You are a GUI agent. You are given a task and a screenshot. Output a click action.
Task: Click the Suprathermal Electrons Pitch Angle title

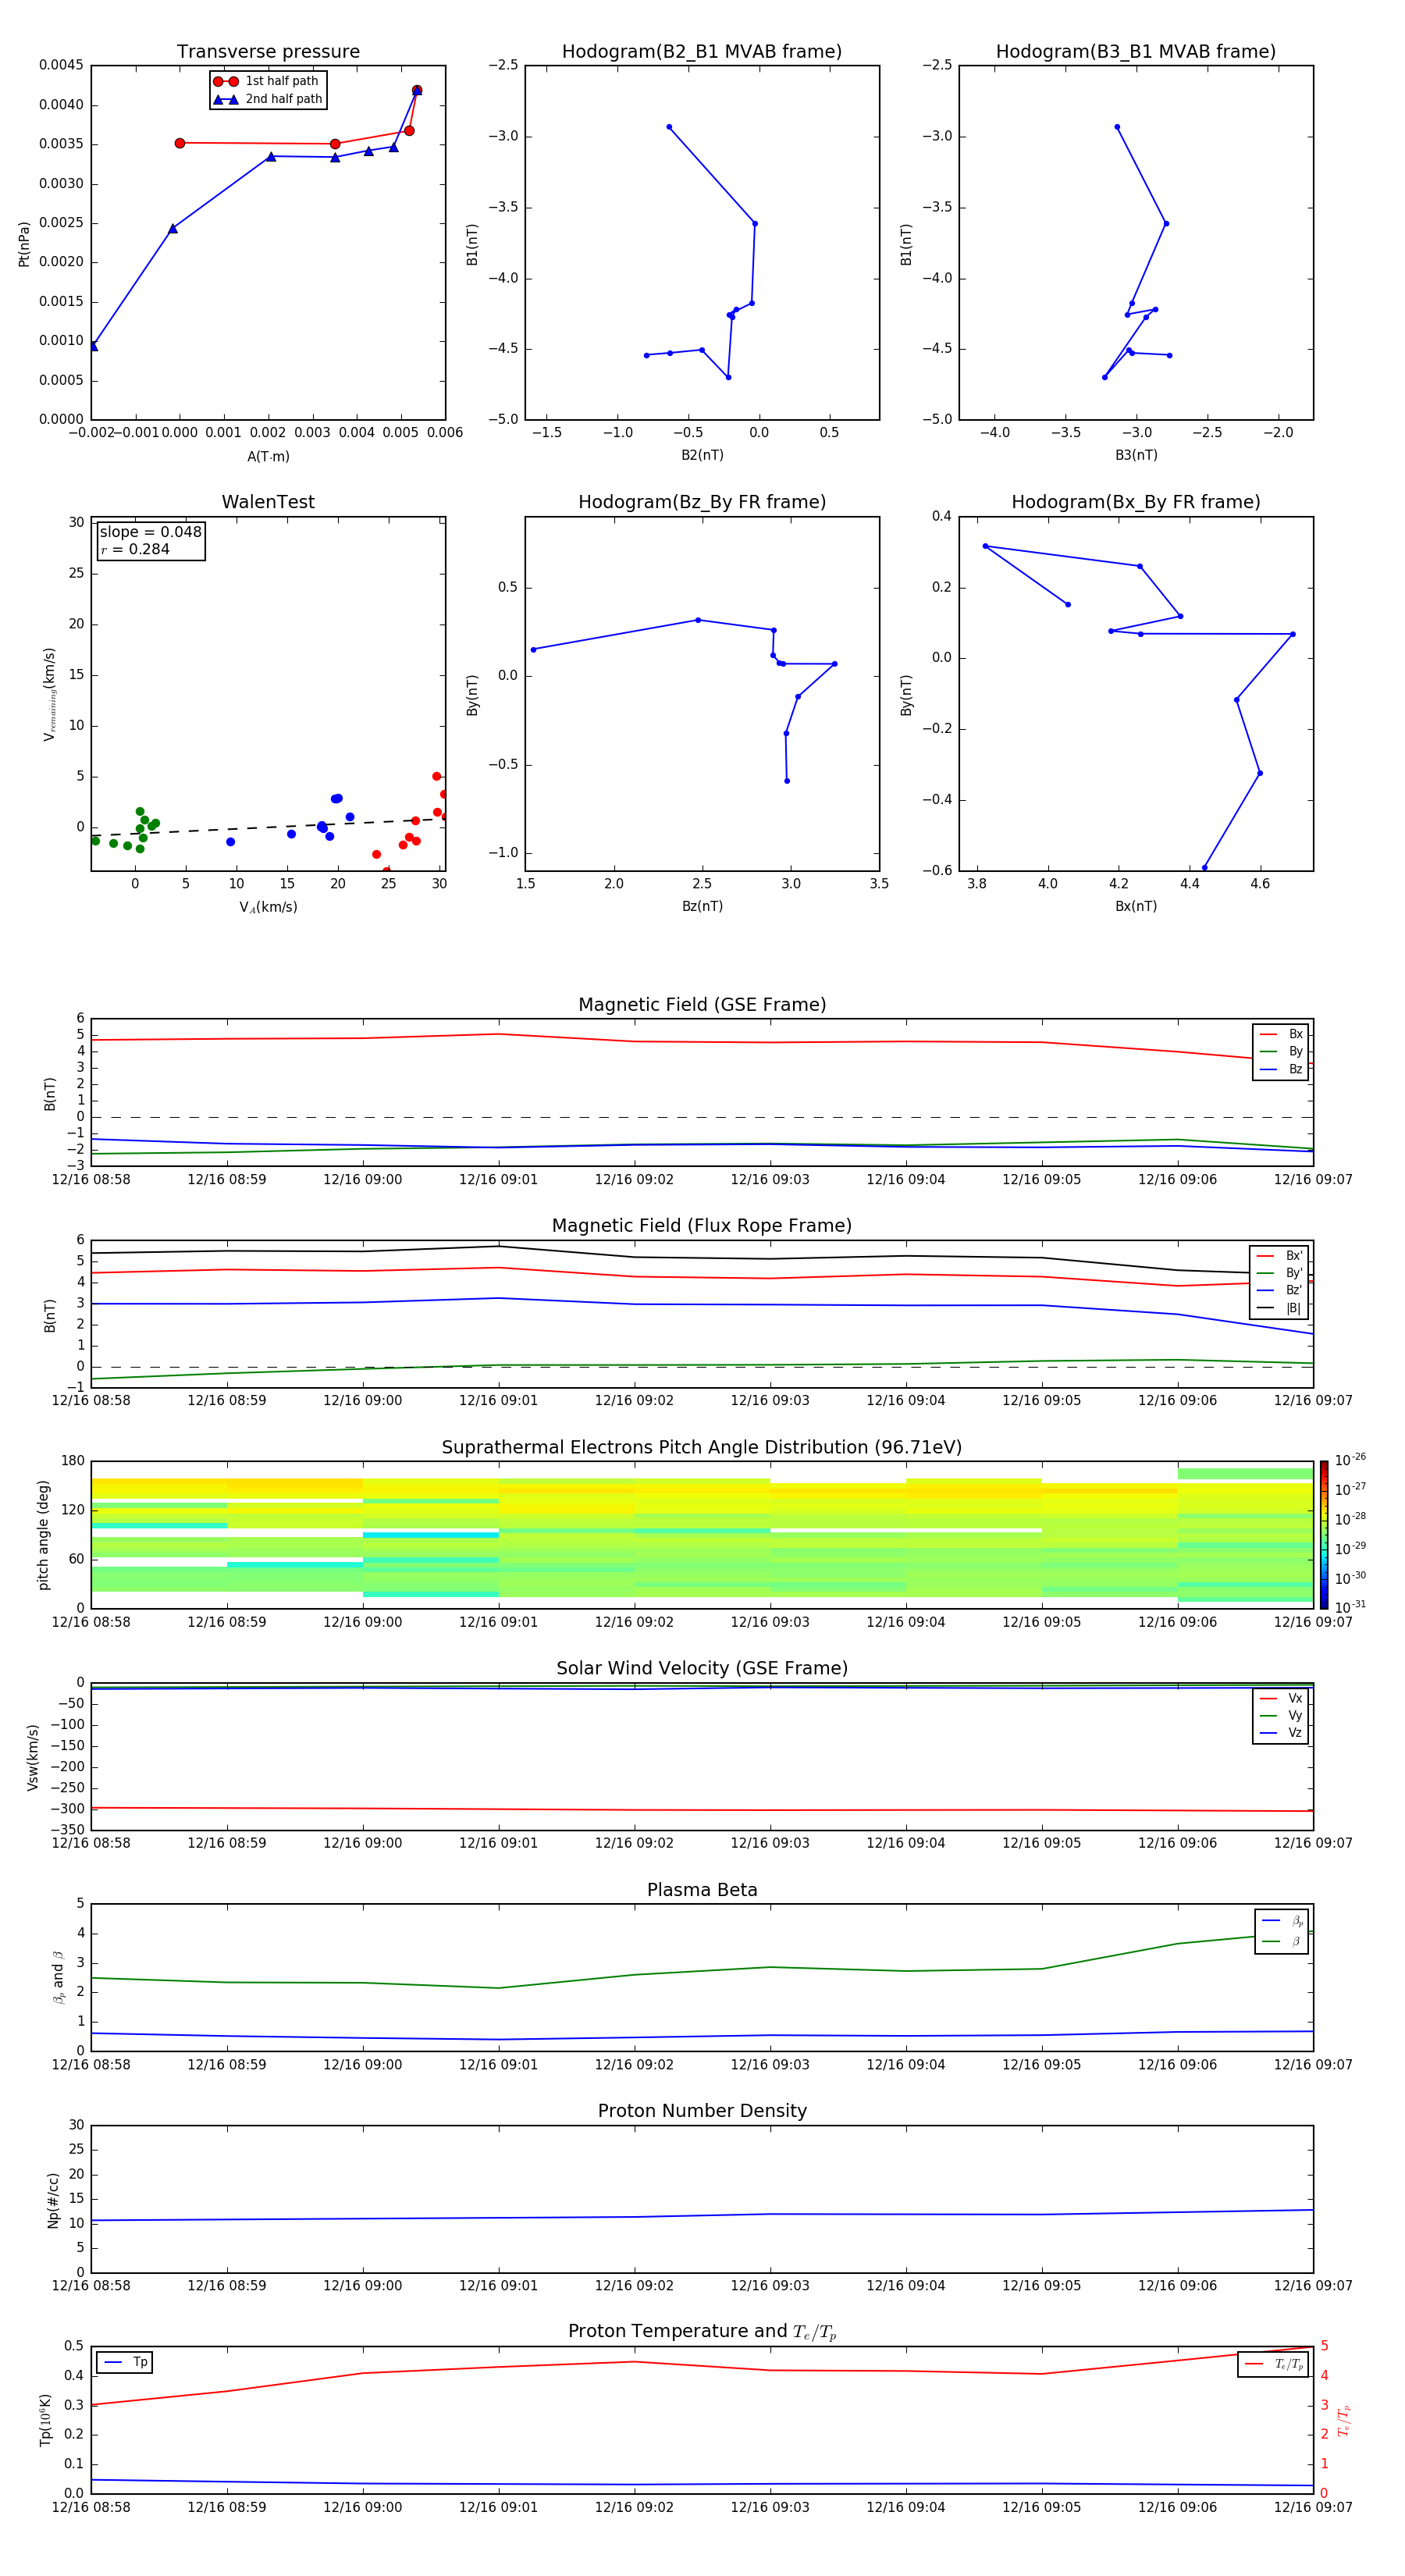pos(702,1447)
